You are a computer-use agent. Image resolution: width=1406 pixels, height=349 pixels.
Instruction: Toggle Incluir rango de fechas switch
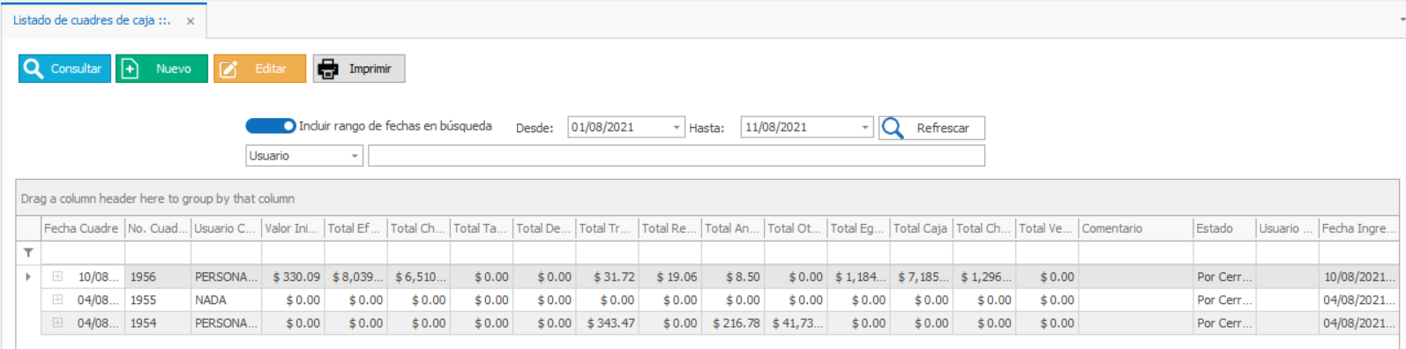coord(270,126)
